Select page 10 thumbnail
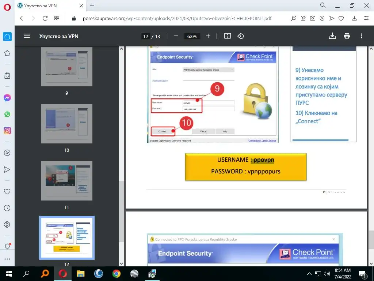 pyautogui.click(x=67, y=124)
